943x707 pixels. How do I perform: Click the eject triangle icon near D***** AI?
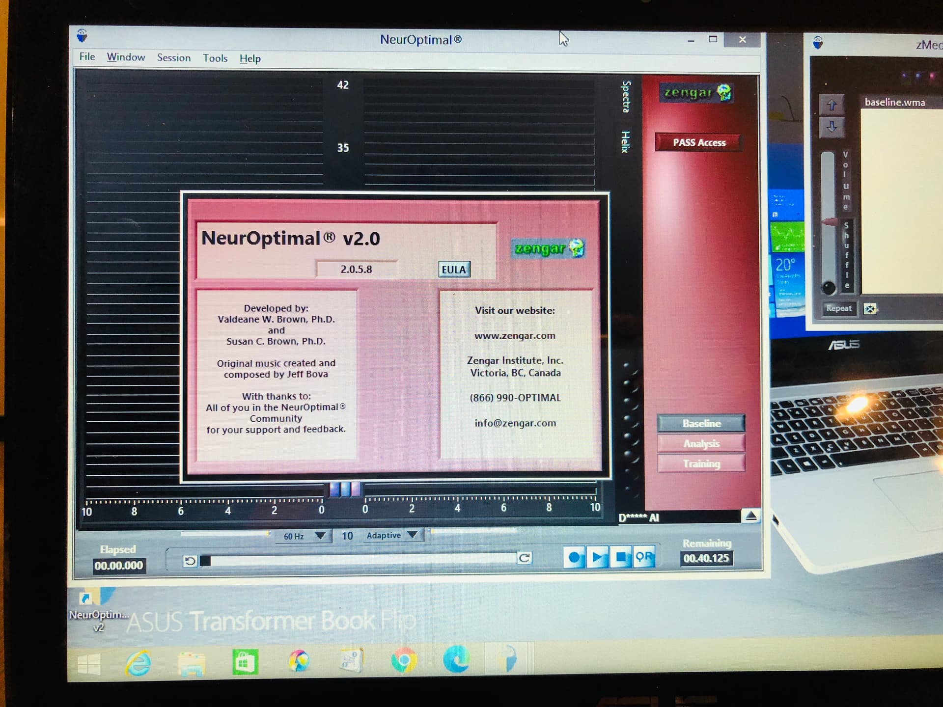point(751,516)
